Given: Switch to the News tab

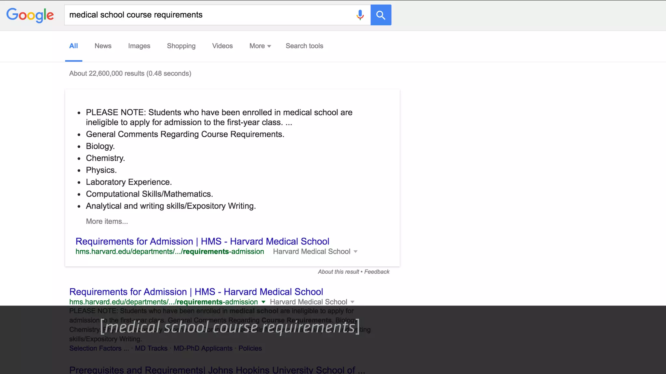Looking at the screenshot, I should (103, 46).
